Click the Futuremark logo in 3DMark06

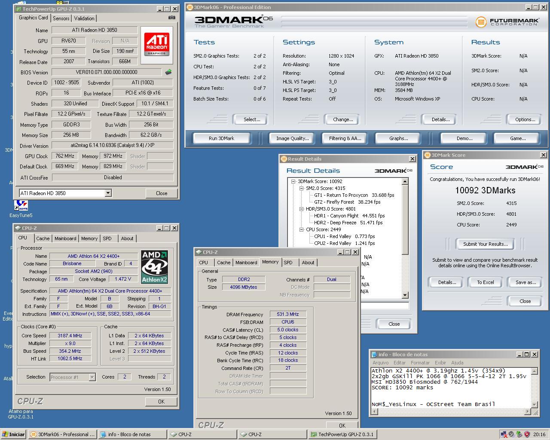[507, 21]
